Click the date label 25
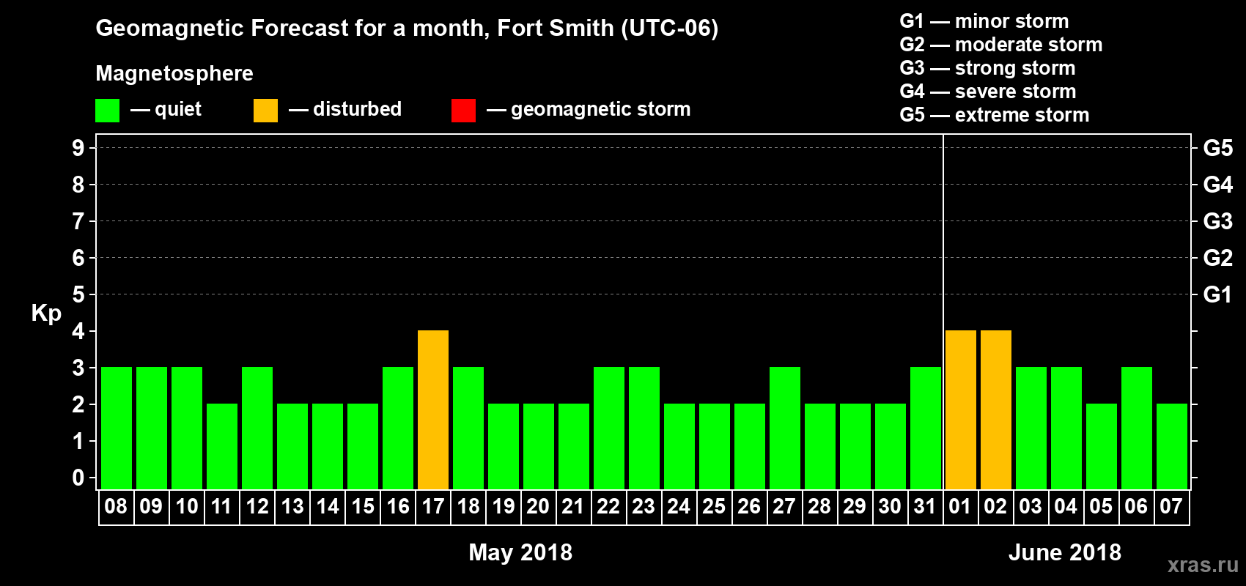 click(714, 507)
